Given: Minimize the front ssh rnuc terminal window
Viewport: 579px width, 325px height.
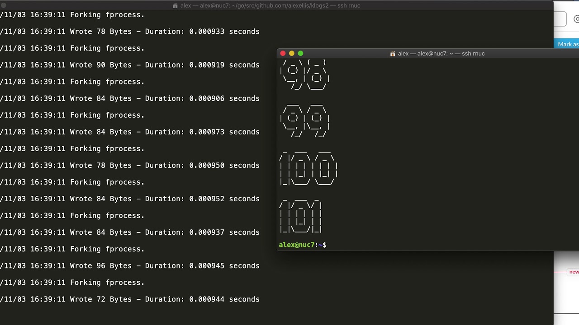Looking at the screenshot, I should pos(292,53).
